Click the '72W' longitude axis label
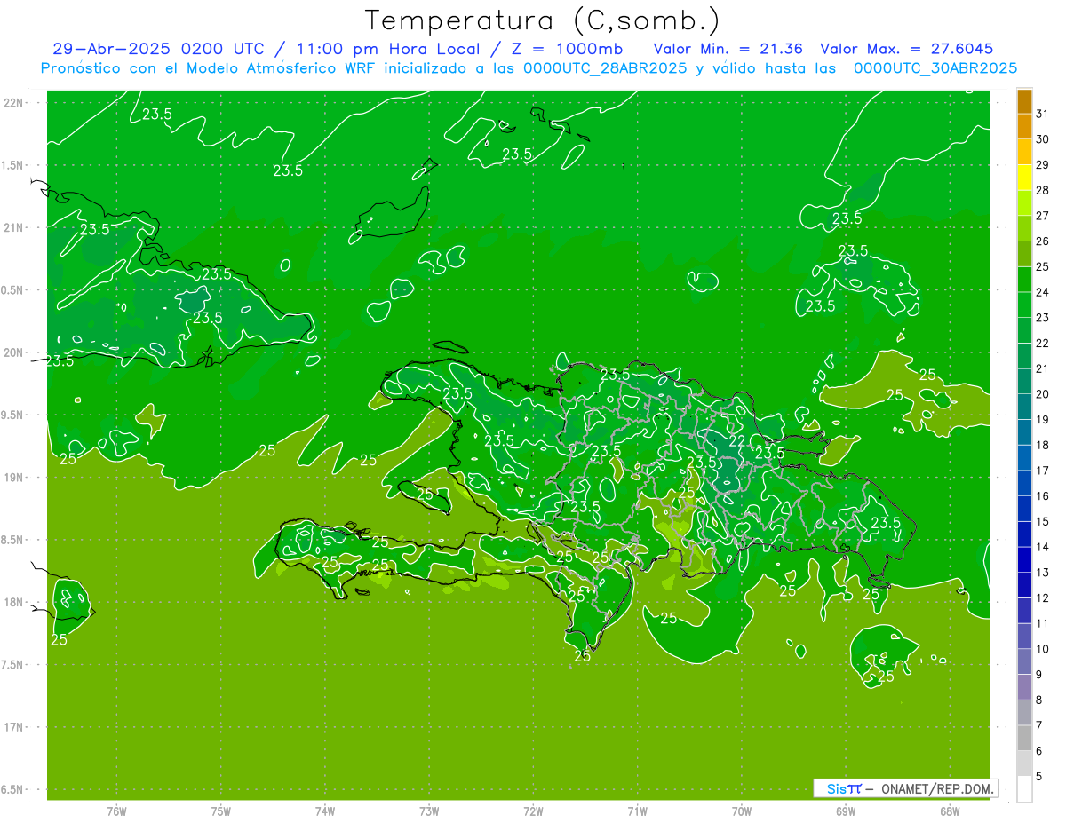 [533, 811]
